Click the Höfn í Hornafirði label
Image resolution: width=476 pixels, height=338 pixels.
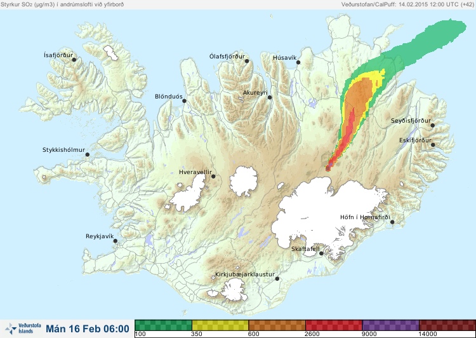click(x=365, y=217)
